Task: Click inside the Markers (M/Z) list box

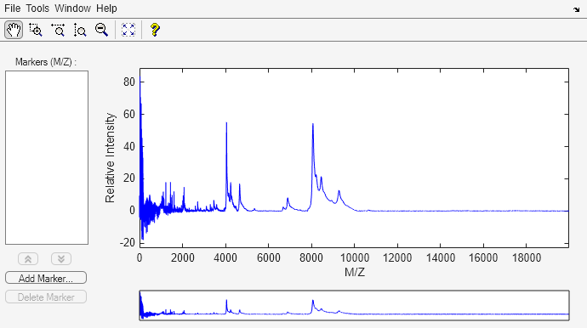Action: click(47, 157)
